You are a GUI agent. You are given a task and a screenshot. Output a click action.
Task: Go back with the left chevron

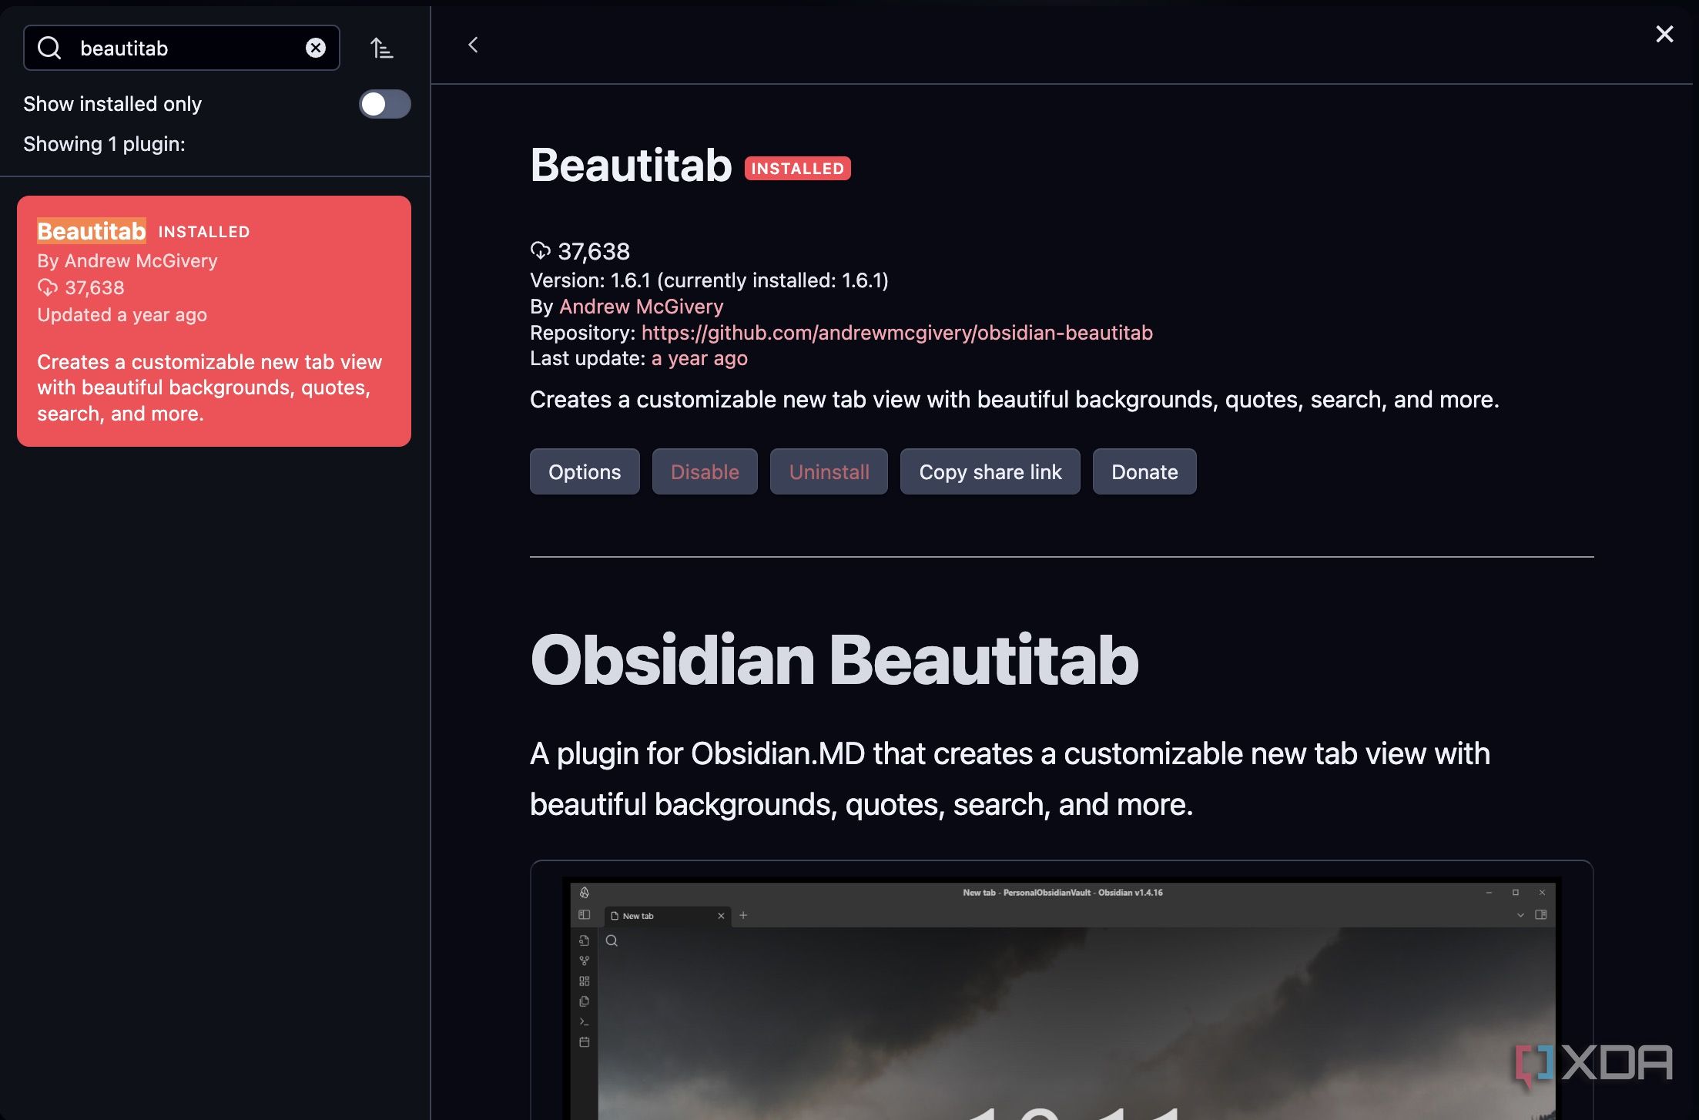click(x=474, y=45)
